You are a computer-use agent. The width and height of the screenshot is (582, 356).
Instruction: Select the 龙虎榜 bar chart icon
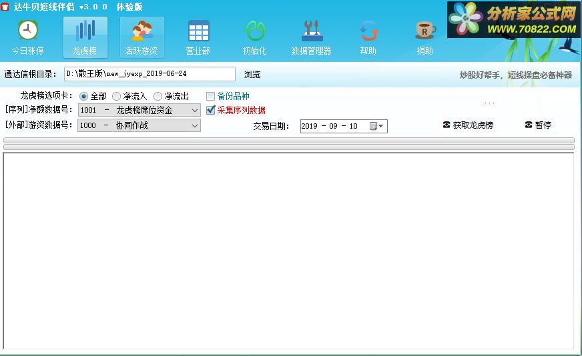click(85, 31)
